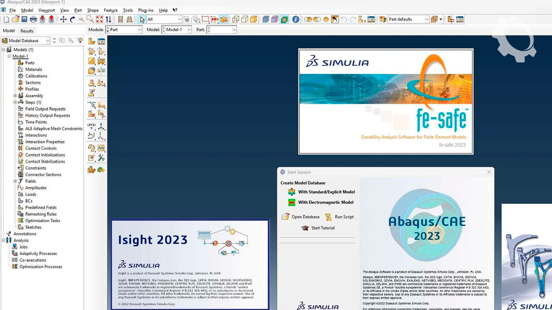Click With Standard/Explicit Model
The width and height of the screenshot is (552, 310).
(326, 192)
